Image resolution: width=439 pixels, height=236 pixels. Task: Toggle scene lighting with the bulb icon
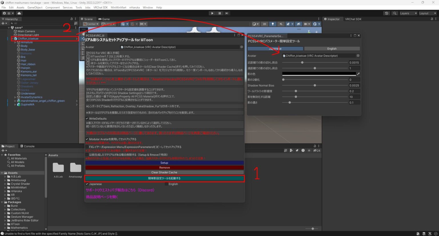pyautogui.click(x=273, y=24)
